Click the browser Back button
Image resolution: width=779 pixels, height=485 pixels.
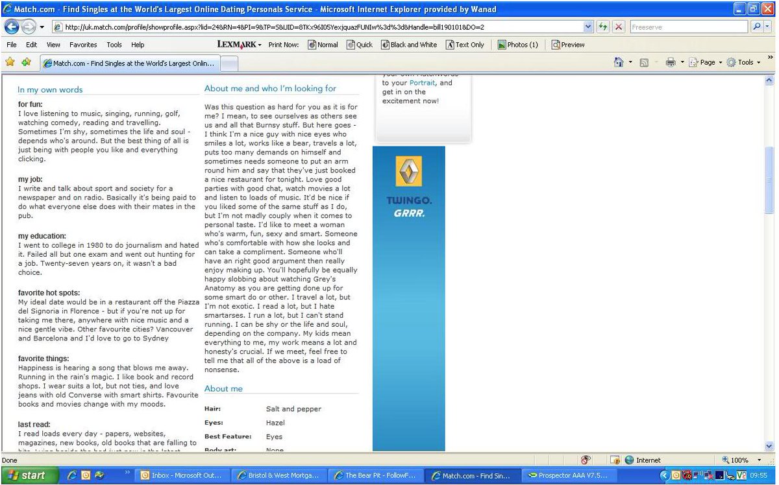click(11, 27)
